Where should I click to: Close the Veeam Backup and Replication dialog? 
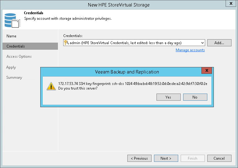(206, 71)
